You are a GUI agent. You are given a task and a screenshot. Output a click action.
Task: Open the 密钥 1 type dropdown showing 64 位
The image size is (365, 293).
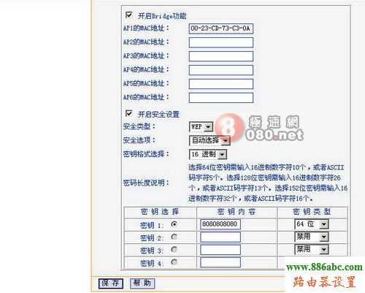tap(312, 224)
